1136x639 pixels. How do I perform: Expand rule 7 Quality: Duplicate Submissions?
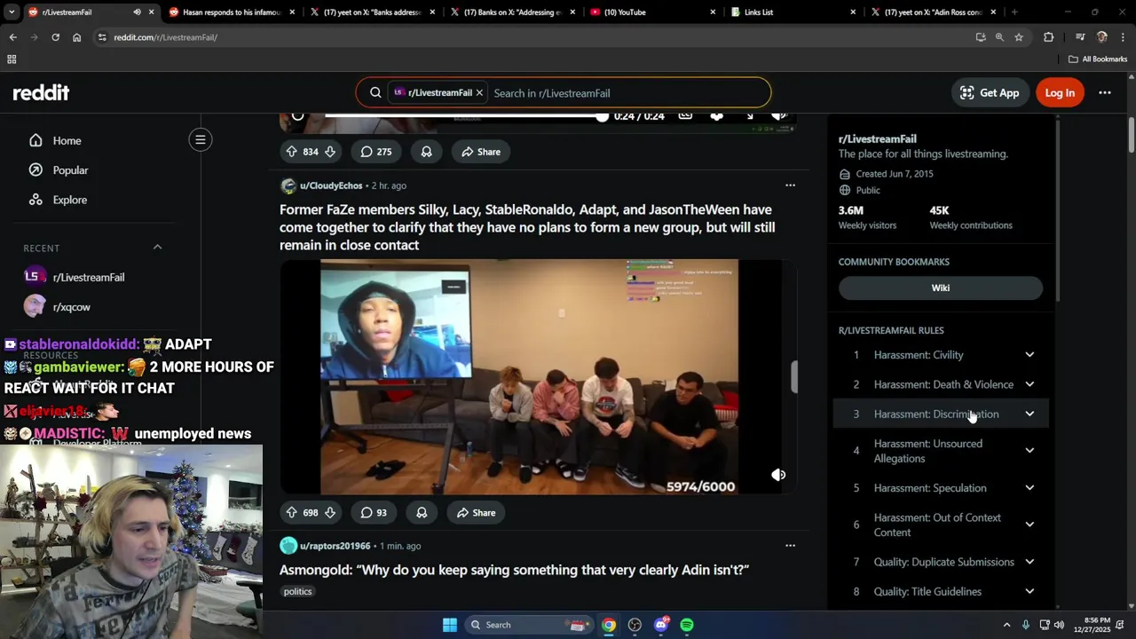[x=941, y=562]
